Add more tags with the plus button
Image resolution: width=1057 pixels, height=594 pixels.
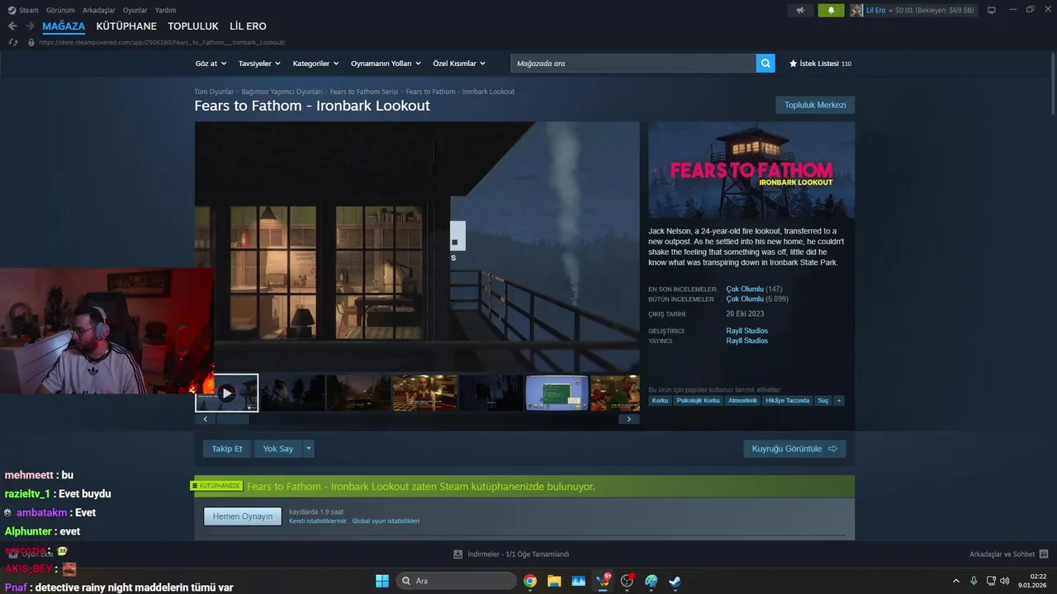click(839, 401)
